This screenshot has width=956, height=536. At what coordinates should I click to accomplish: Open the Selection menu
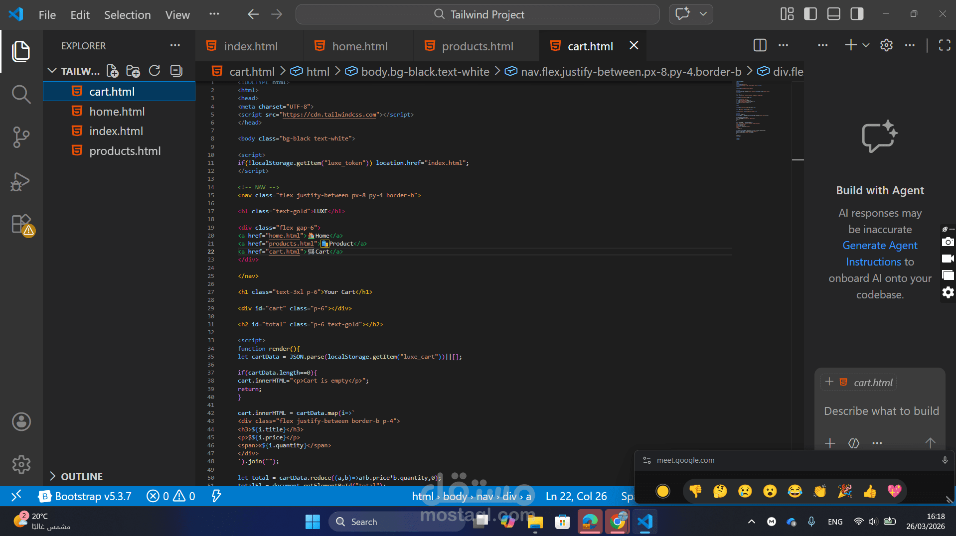tap(128, 14)
